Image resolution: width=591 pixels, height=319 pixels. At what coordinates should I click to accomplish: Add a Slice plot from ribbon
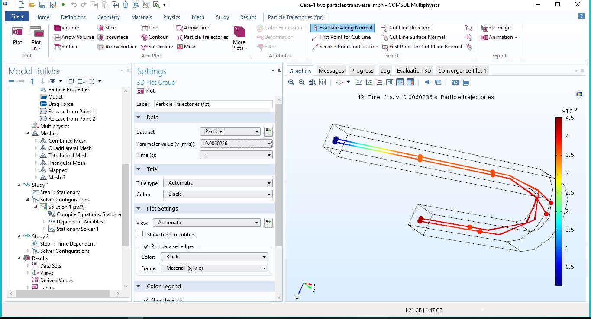coord(101,28)
